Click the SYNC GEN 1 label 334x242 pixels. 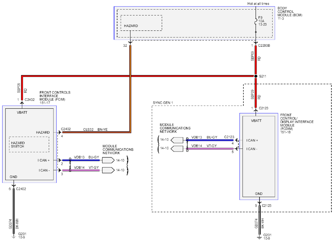(163, 103)
